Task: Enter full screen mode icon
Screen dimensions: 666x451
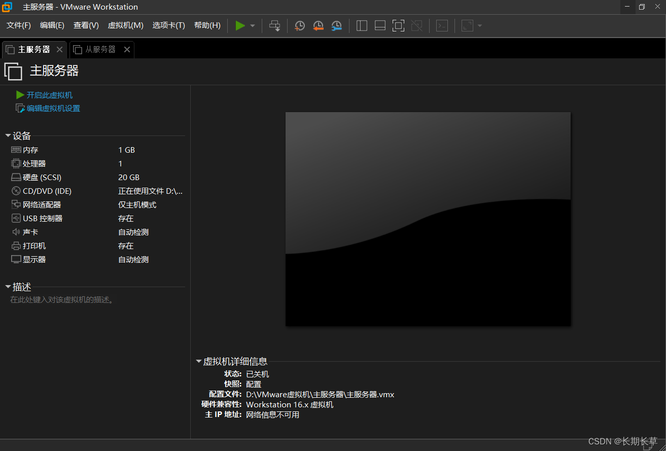Action: 398,25
